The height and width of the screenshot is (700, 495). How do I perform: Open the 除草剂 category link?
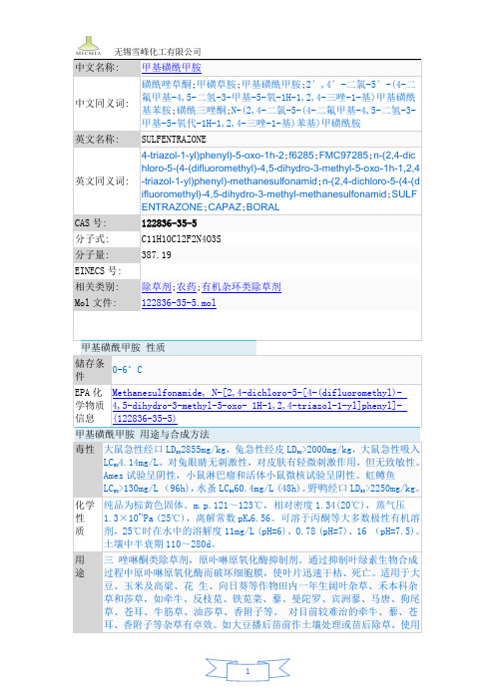click(157, 286)
